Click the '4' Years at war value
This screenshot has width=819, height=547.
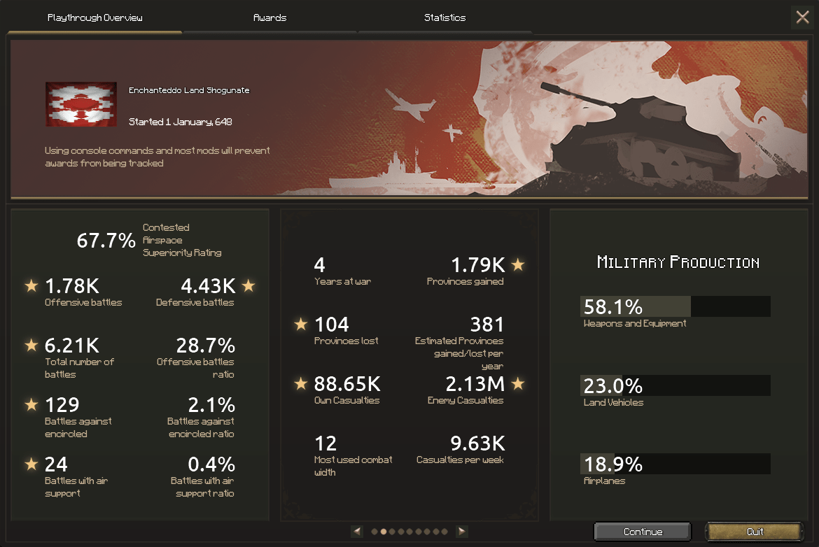click(320, 265)
